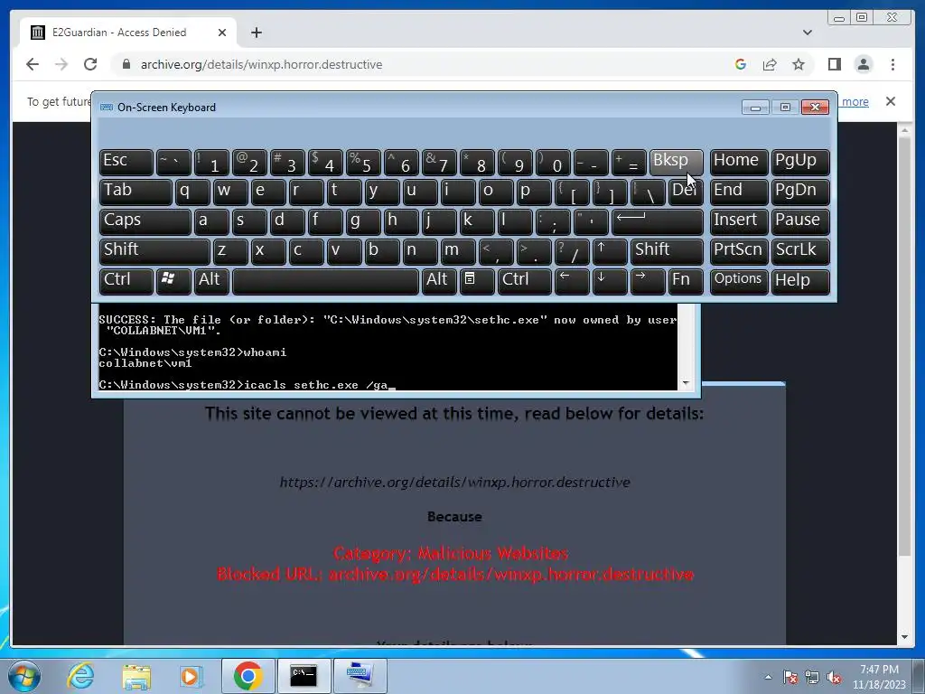Click the number 7 key
925x694 pixels.
[439, 161]
